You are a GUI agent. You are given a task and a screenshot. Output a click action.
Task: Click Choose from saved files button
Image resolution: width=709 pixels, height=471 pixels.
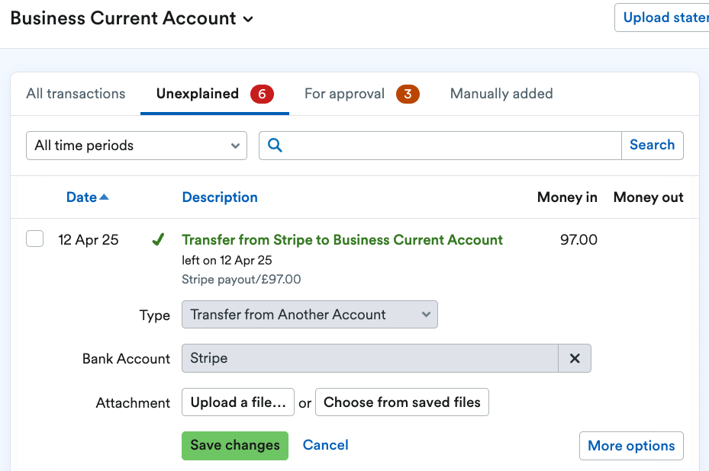pos(402,402)
